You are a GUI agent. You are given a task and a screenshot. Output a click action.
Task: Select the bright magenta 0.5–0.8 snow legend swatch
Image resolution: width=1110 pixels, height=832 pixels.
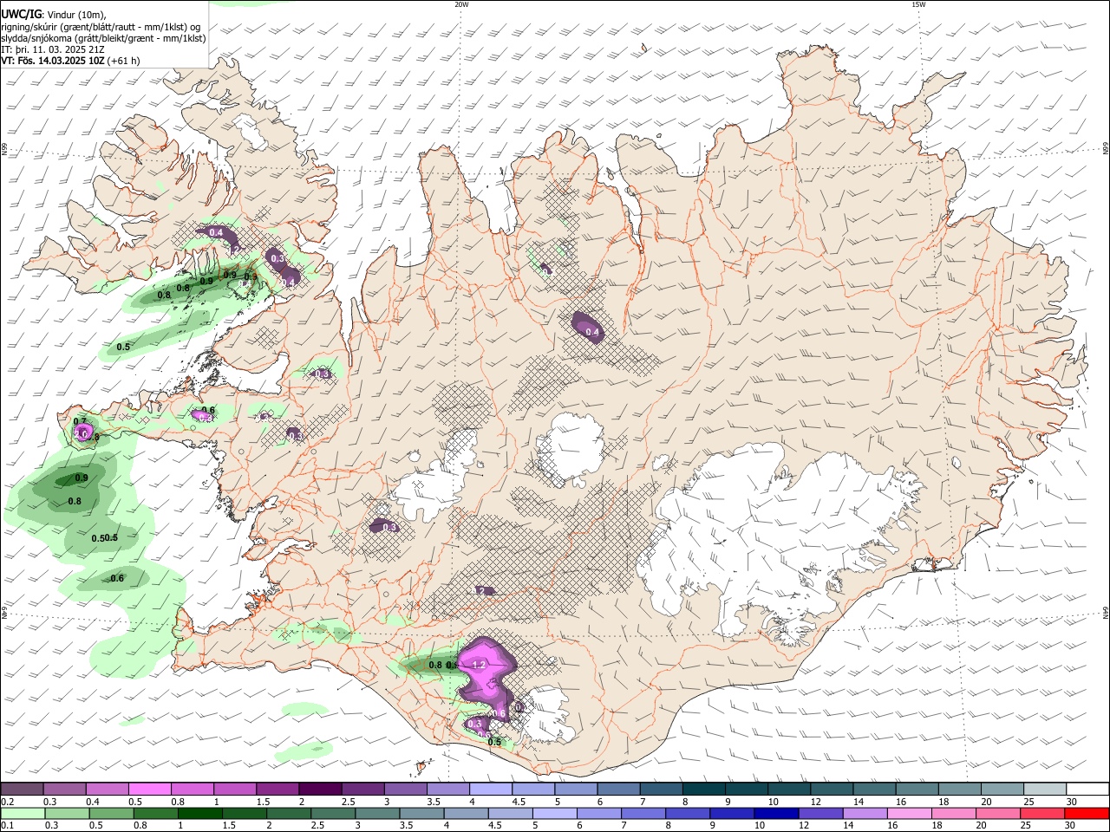(150, 789)
